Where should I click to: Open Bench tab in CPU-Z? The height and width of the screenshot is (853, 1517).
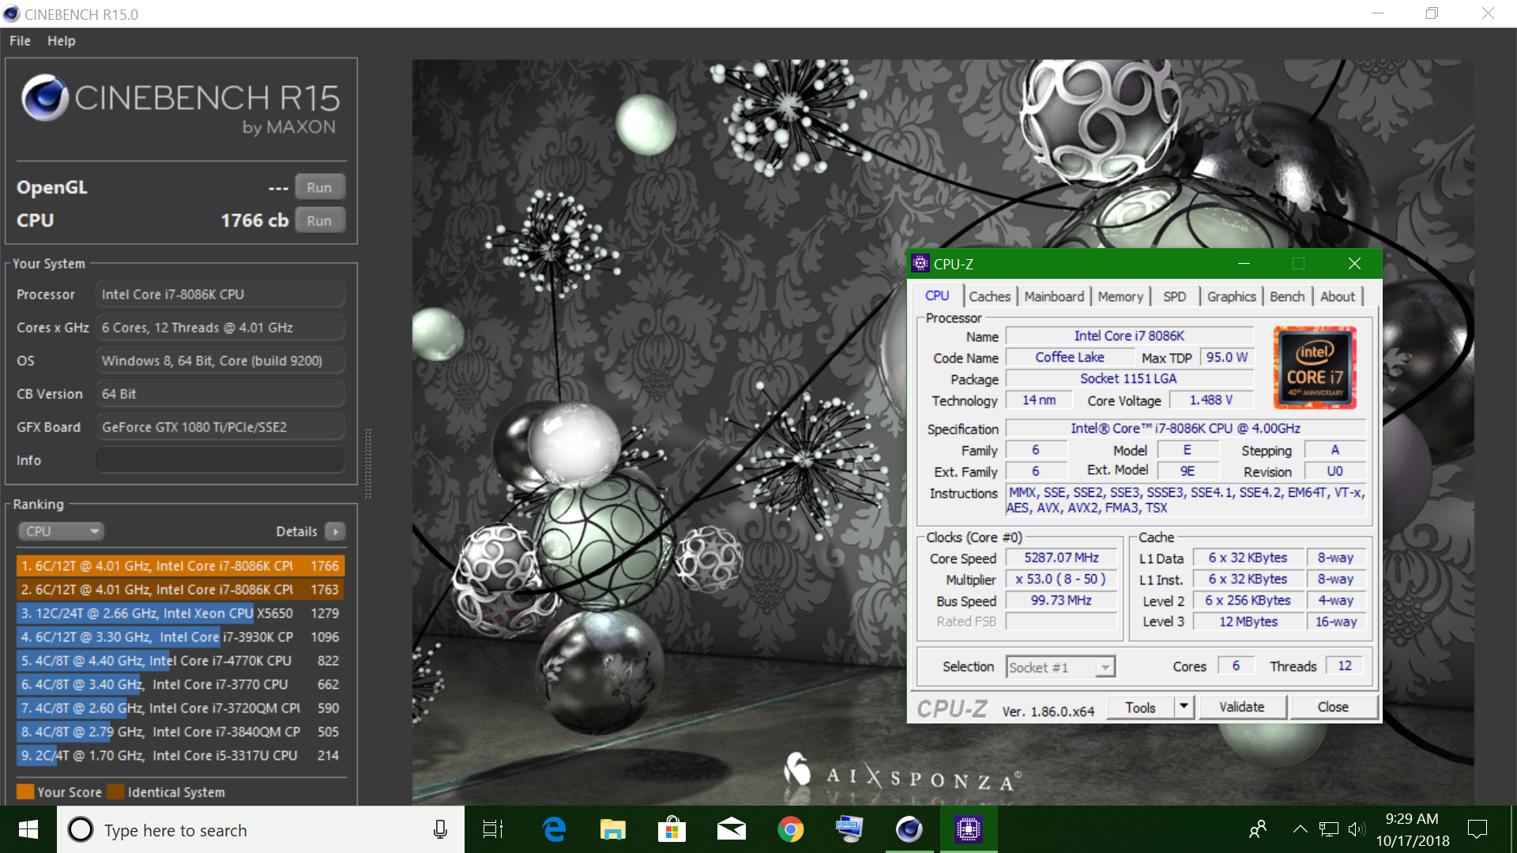point(1287,296)
